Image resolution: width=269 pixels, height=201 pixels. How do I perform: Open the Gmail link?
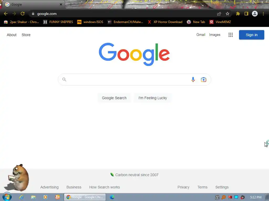pyautogui.click(x=201, y=35)
